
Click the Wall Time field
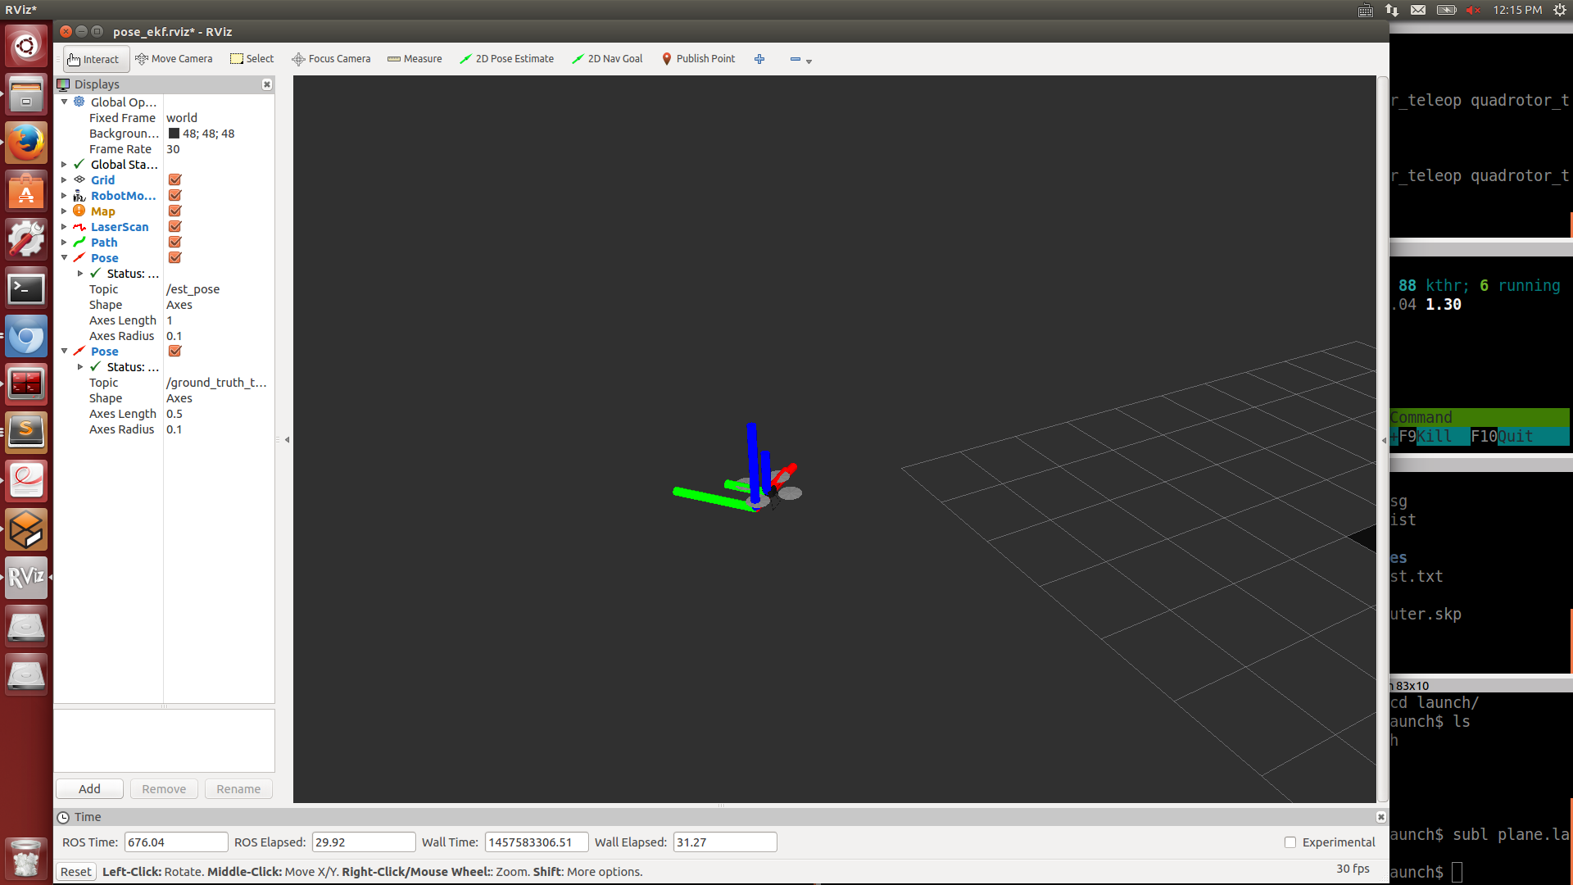(537, 842)
